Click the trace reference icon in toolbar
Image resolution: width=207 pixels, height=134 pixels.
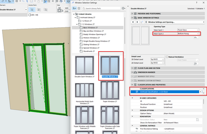point(32,1)
